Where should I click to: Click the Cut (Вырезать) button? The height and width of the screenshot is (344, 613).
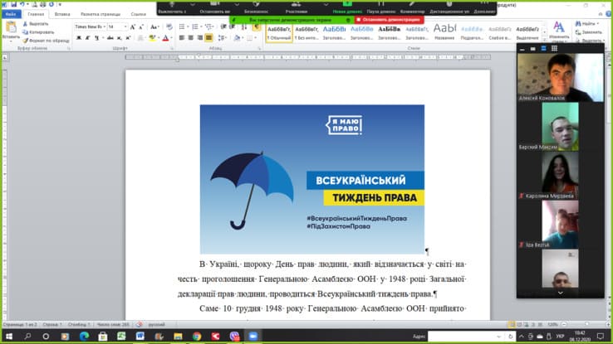[36, 24]
